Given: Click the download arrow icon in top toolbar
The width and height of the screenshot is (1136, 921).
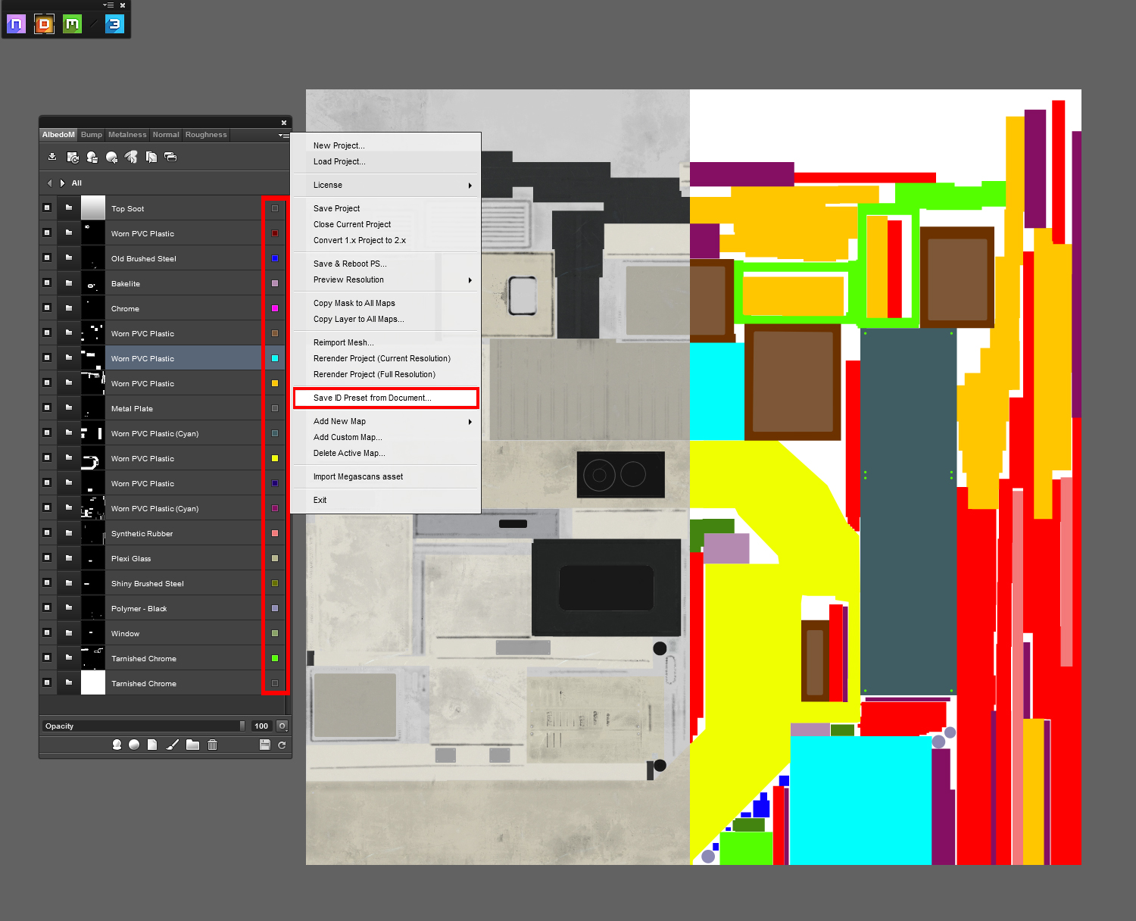Looking at the screenshot, I should (x=52, y=157).
